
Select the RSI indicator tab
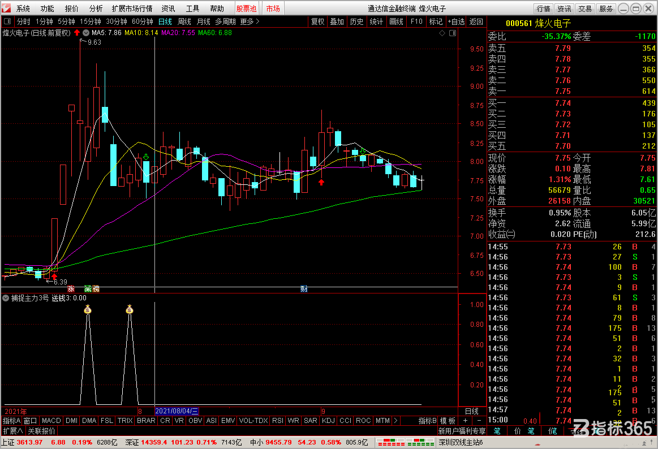pyautogui.click(x=278, y=421)
